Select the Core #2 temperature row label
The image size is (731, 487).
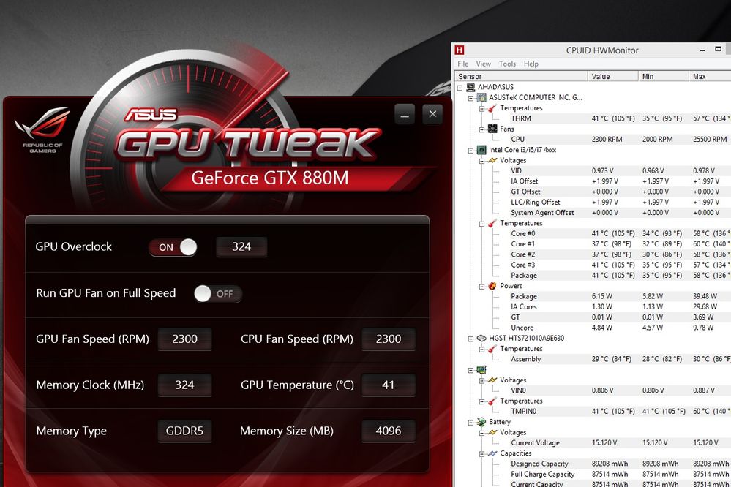pyautogui.click(x=523, y=254)
